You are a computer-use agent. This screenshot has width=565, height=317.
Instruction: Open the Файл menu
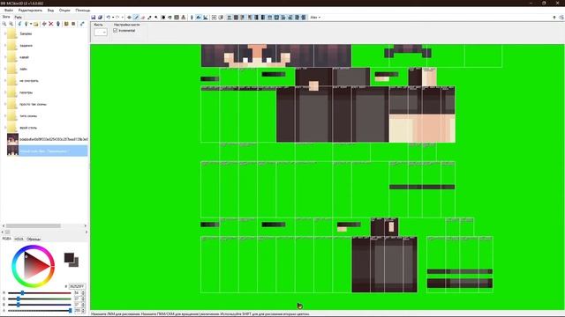9,10
